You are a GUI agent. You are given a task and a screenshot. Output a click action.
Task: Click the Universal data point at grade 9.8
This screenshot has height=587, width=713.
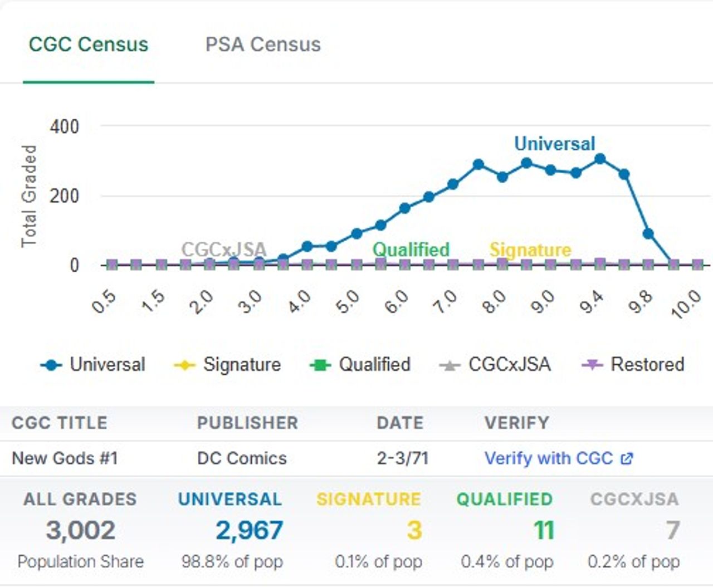[x=648, y=234]
